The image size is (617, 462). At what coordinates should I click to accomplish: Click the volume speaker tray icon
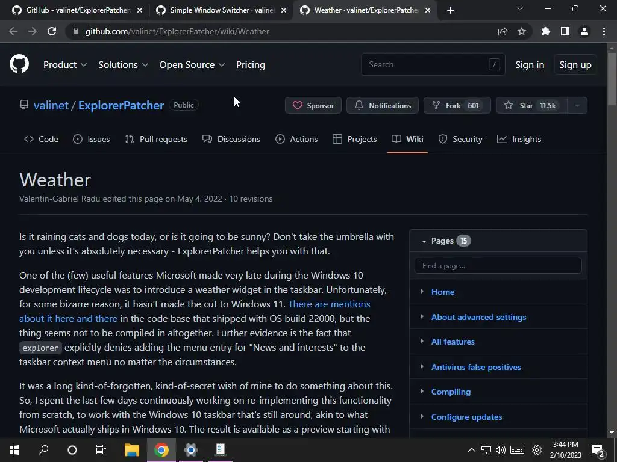(501, 450)
